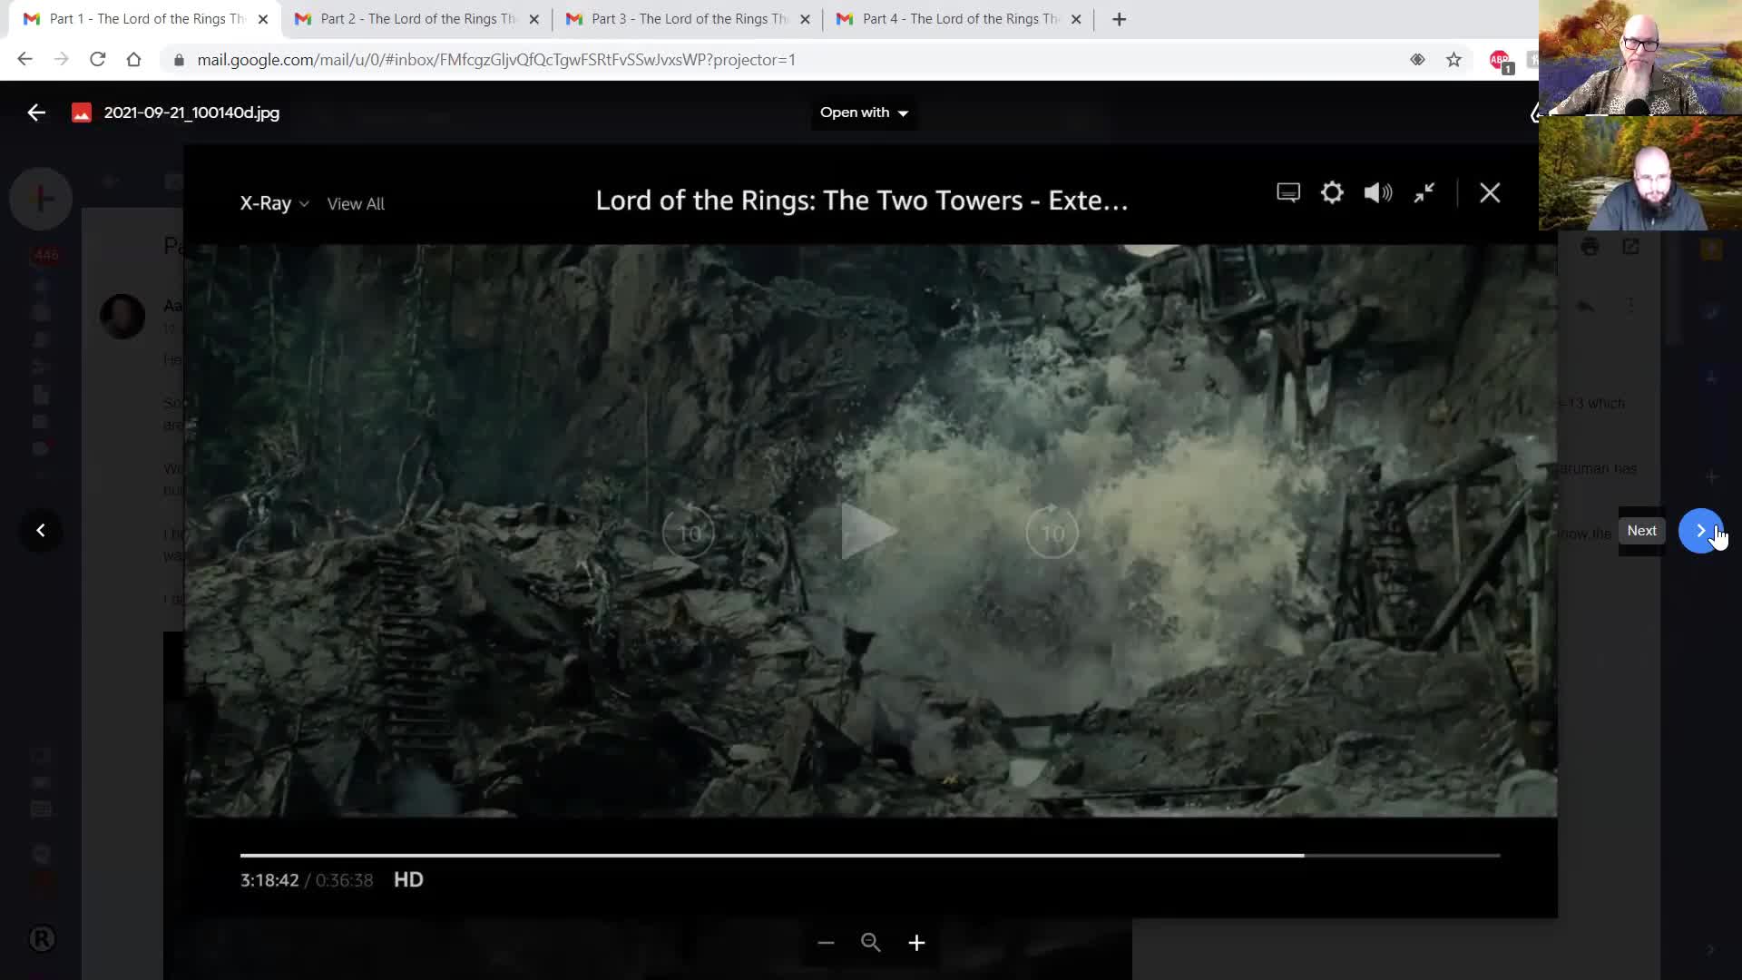This screenshot has width=1742, height=980.
Task: Click the settings gear in the image
Action: pyautogui.click(x=1332, y=192)
